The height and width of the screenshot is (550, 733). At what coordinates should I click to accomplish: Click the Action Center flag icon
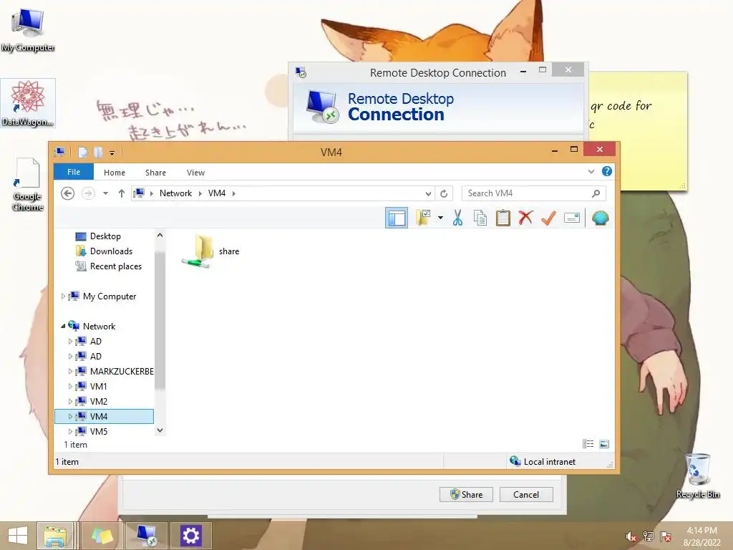[666, 536]
